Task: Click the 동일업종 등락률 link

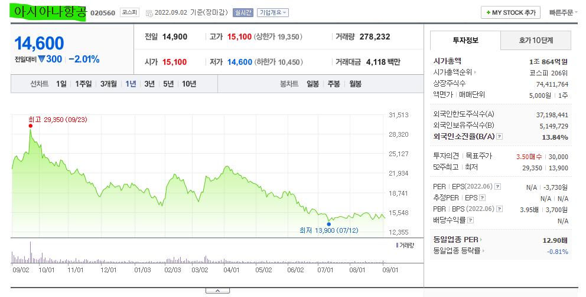Action: (458, 251)
